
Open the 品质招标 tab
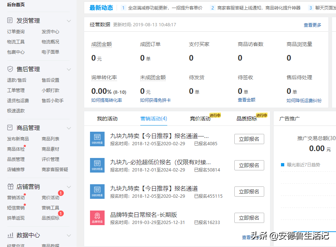tap(247, 119)
